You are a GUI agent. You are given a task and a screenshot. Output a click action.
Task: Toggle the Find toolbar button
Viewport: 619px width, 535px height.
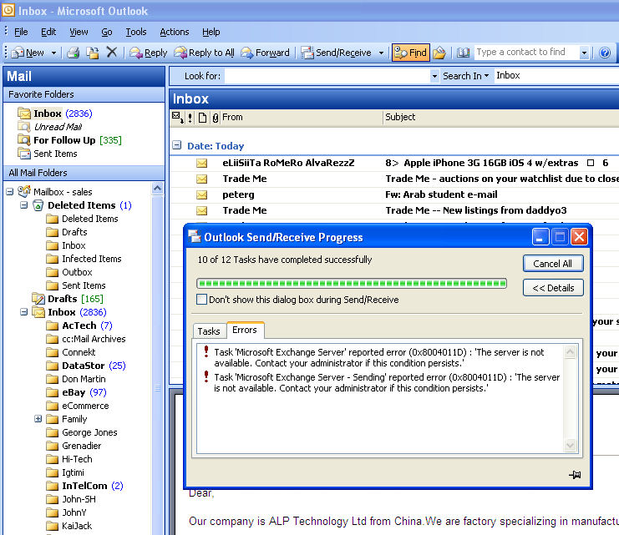[x=410, y=53]
